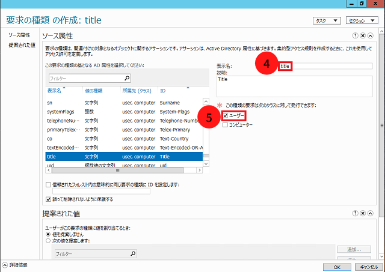Collapse the ソース属性 section chevron

coord(370,36)
